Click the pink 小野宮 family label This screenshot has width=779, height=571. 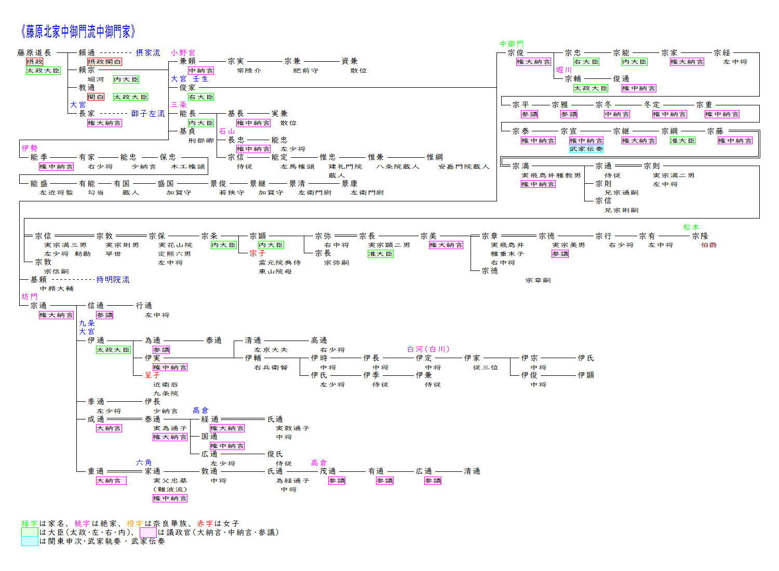click(183, 52)
